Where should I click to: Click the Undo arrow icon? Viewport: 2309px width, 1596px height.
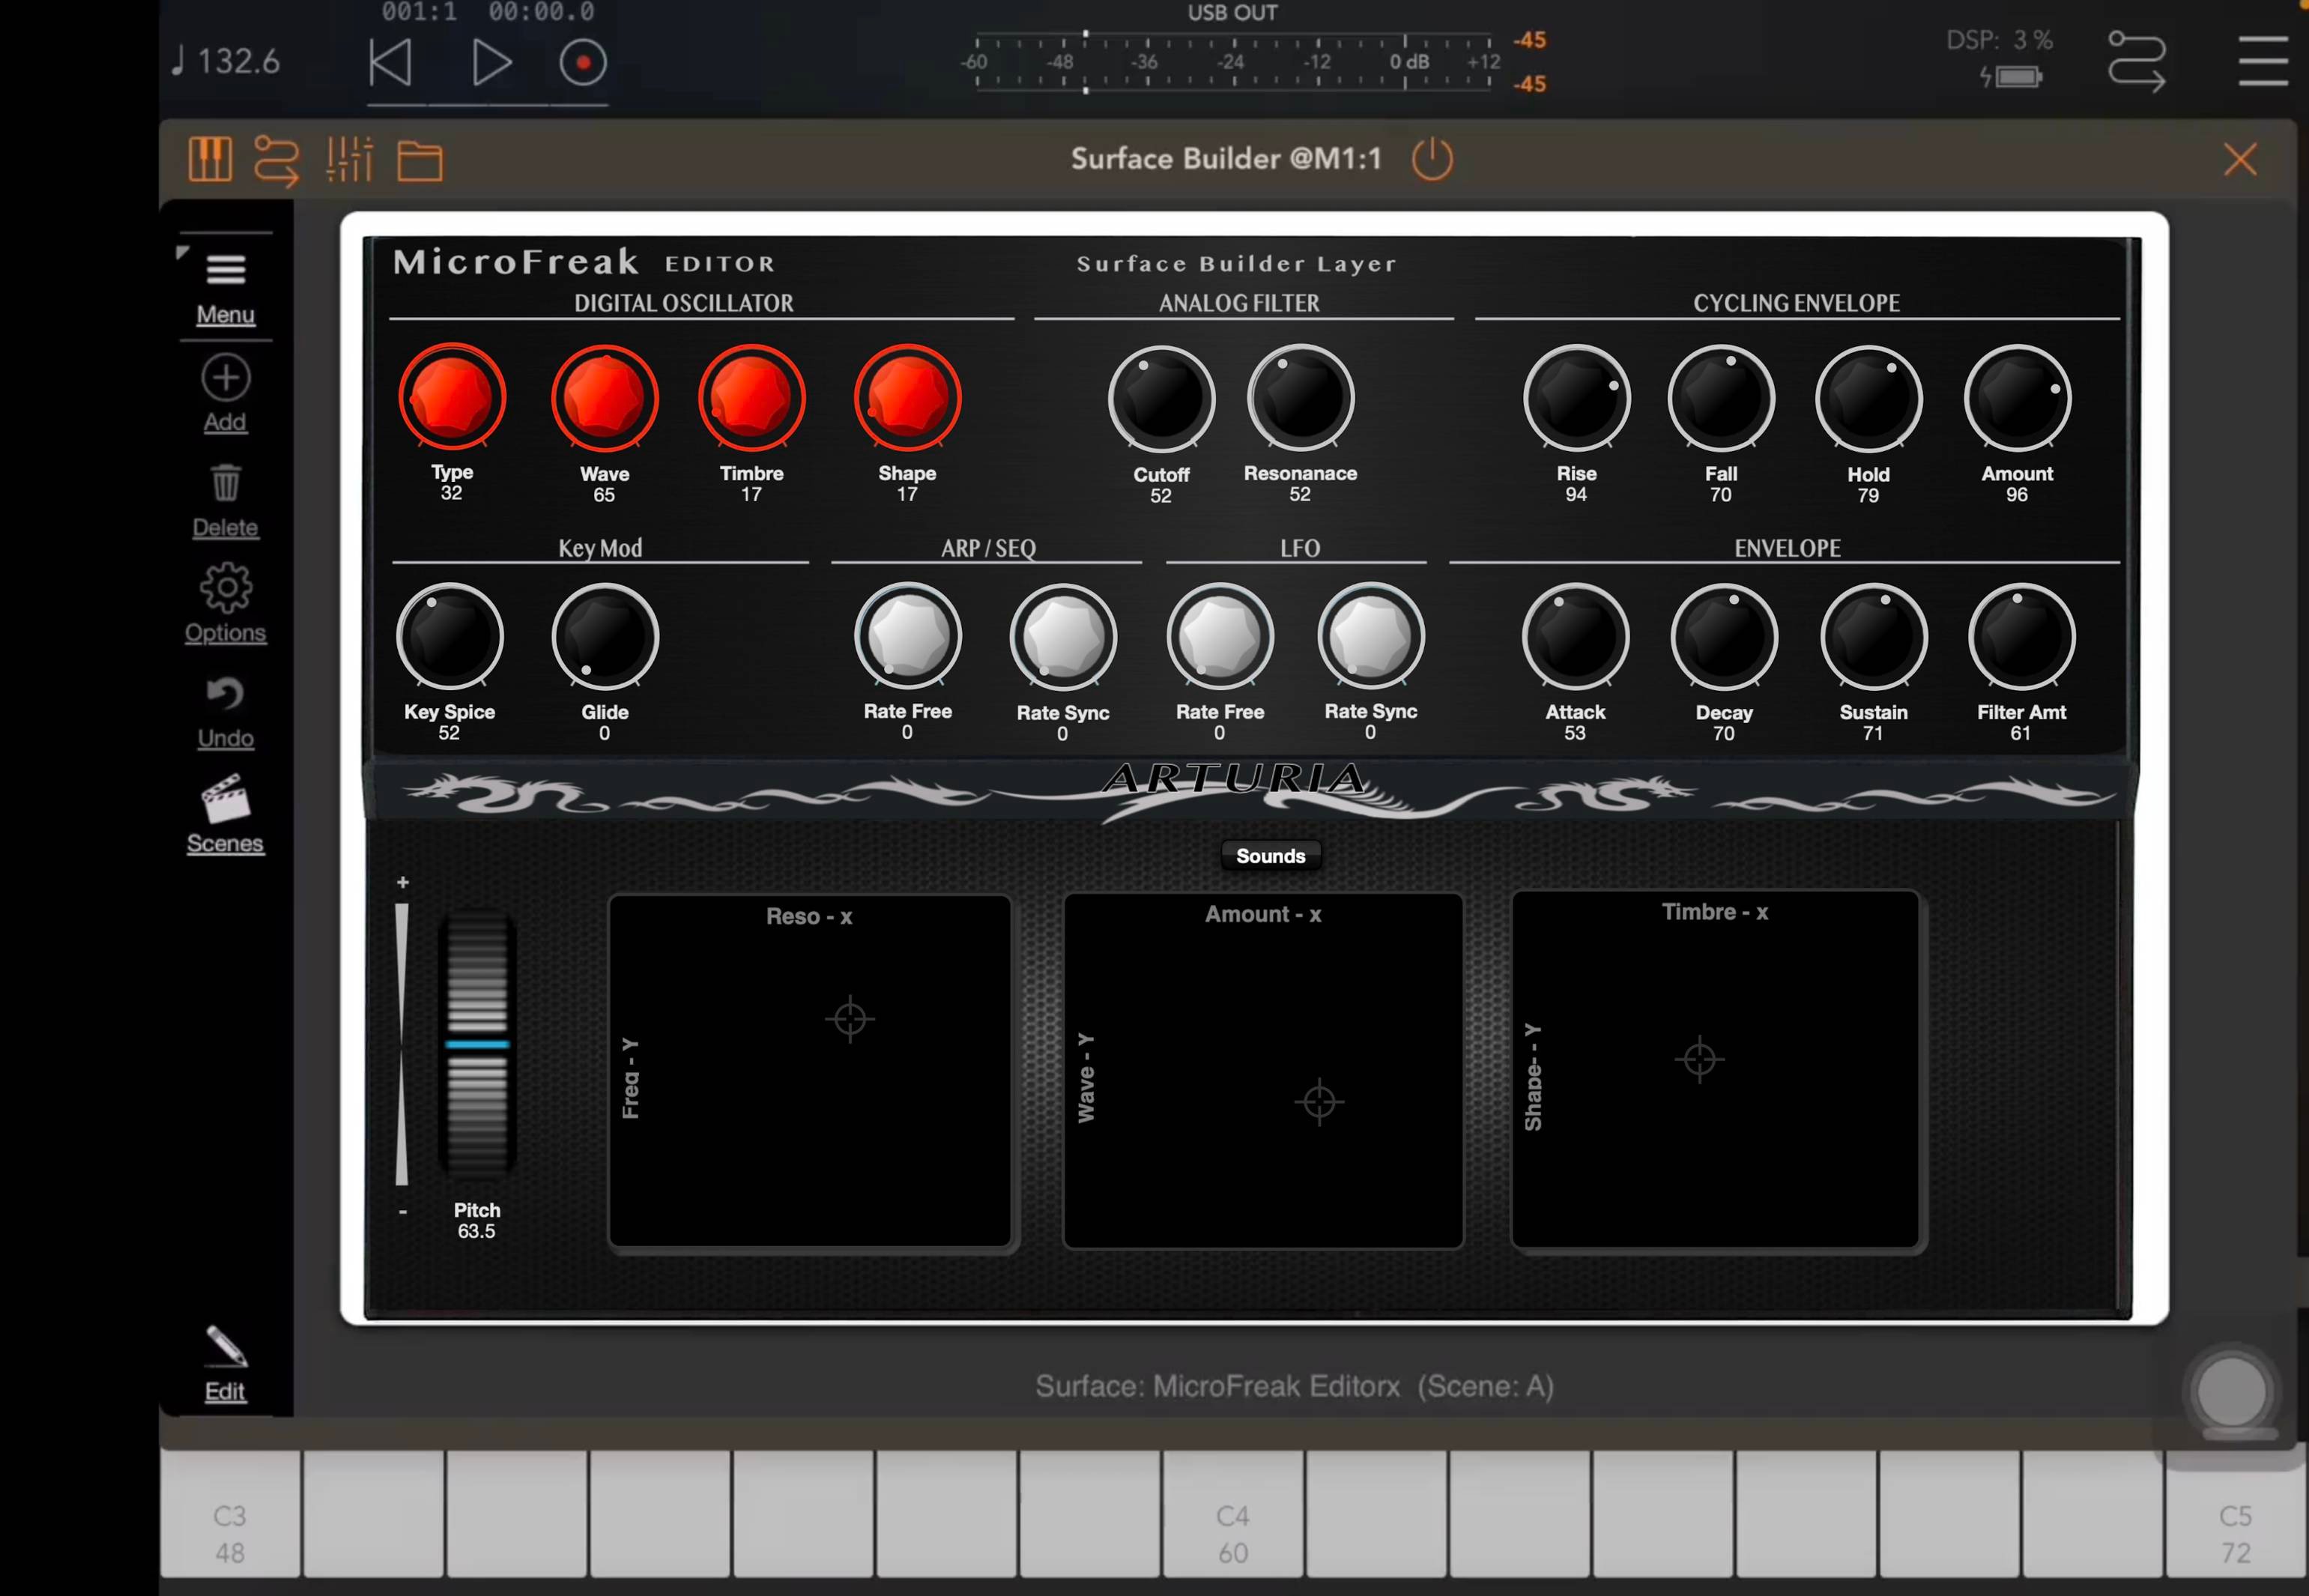tap(226, 694)
